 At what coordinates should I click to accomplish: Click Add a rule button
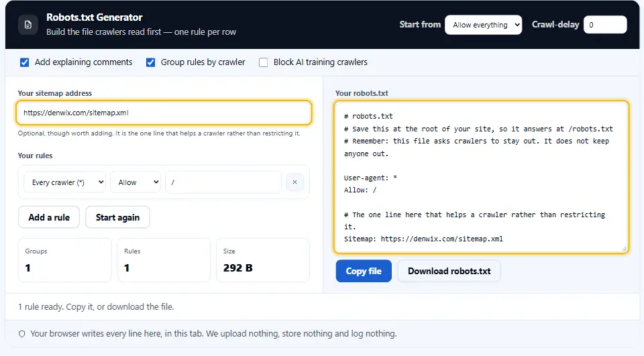[x=49, y=217]
